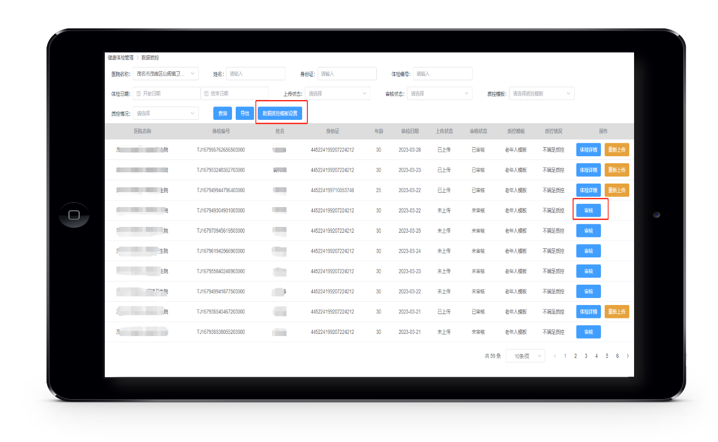Open 数据质控模板设置 settings
This screenshot has height=442, width=718.
(280, 113)
